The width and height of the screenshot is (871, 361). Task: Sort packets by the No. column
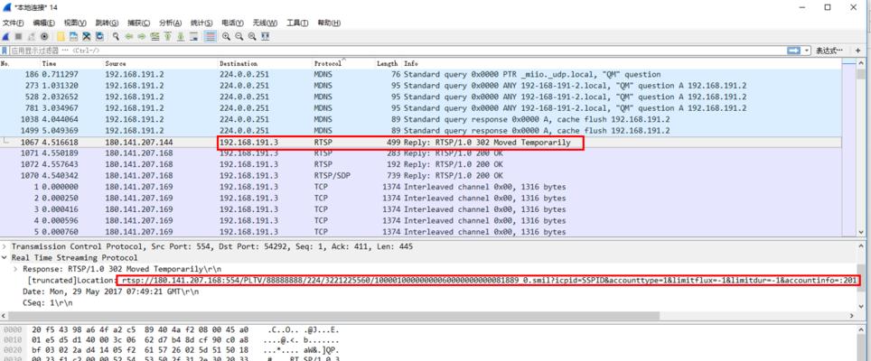pyautogui.click(x=20, y=64)
